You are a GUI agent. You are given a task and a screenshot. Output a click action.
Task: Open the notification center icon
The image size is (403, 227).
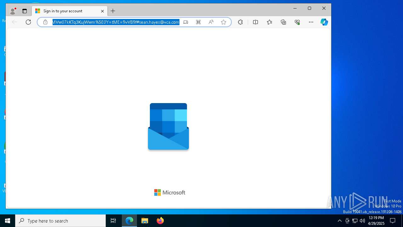[393, 221]
